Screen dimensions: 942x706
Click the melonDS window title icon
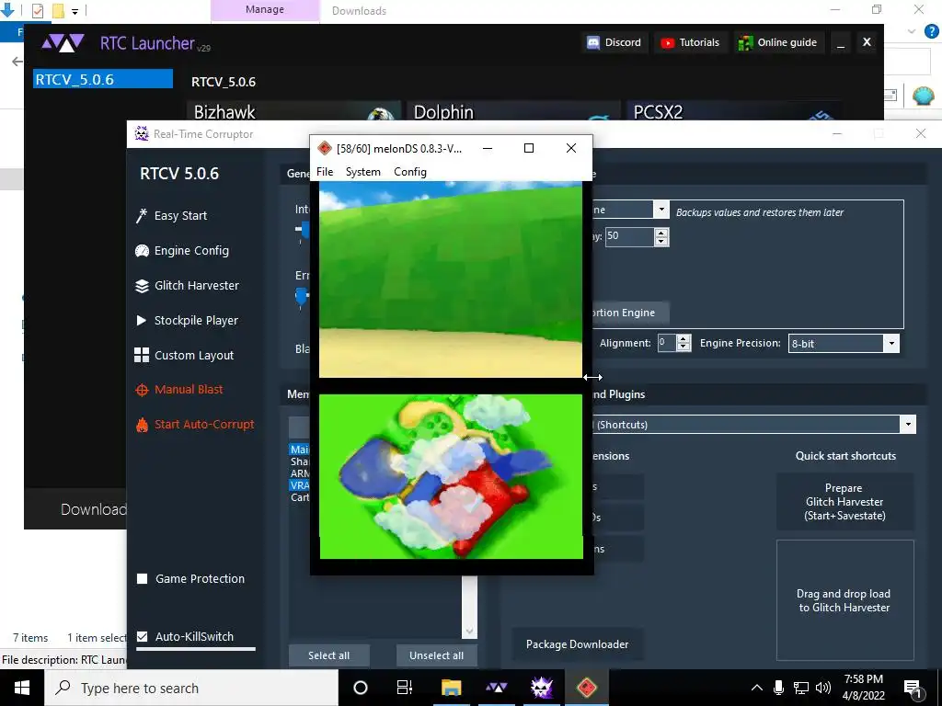(325, 148)
